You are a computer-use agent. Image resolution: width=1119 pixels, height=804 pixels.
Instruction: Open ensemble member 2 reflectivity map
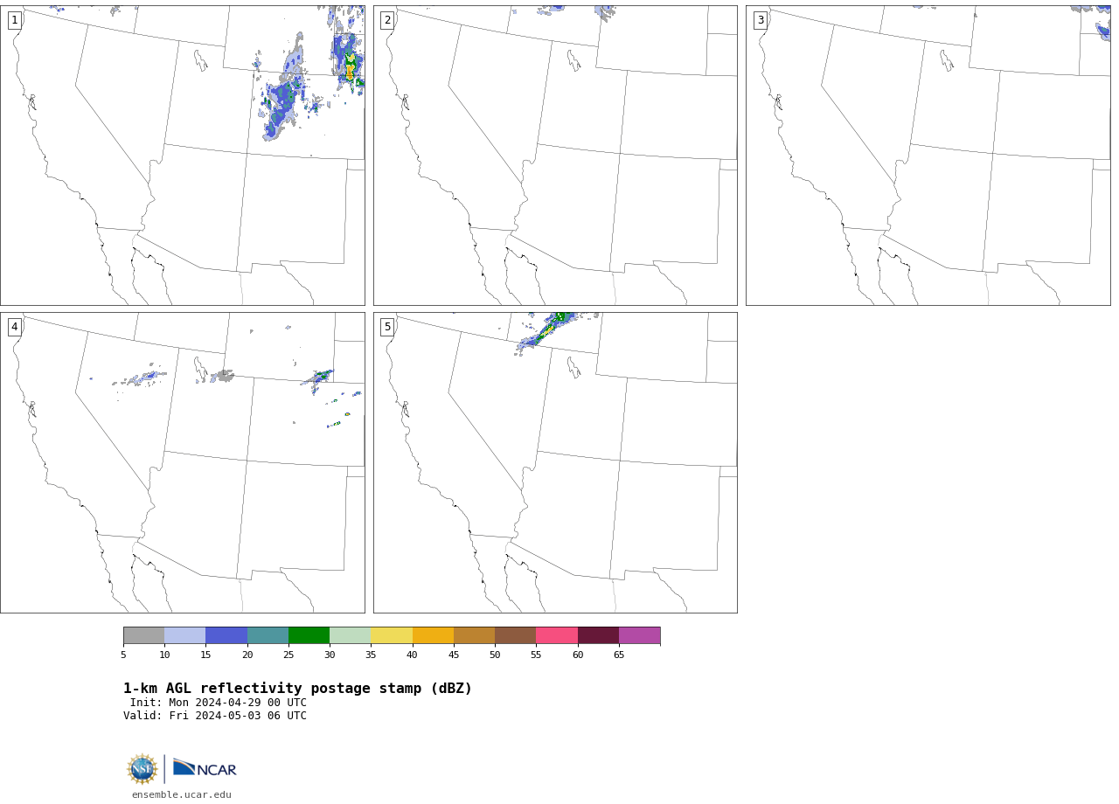(555, 156)
